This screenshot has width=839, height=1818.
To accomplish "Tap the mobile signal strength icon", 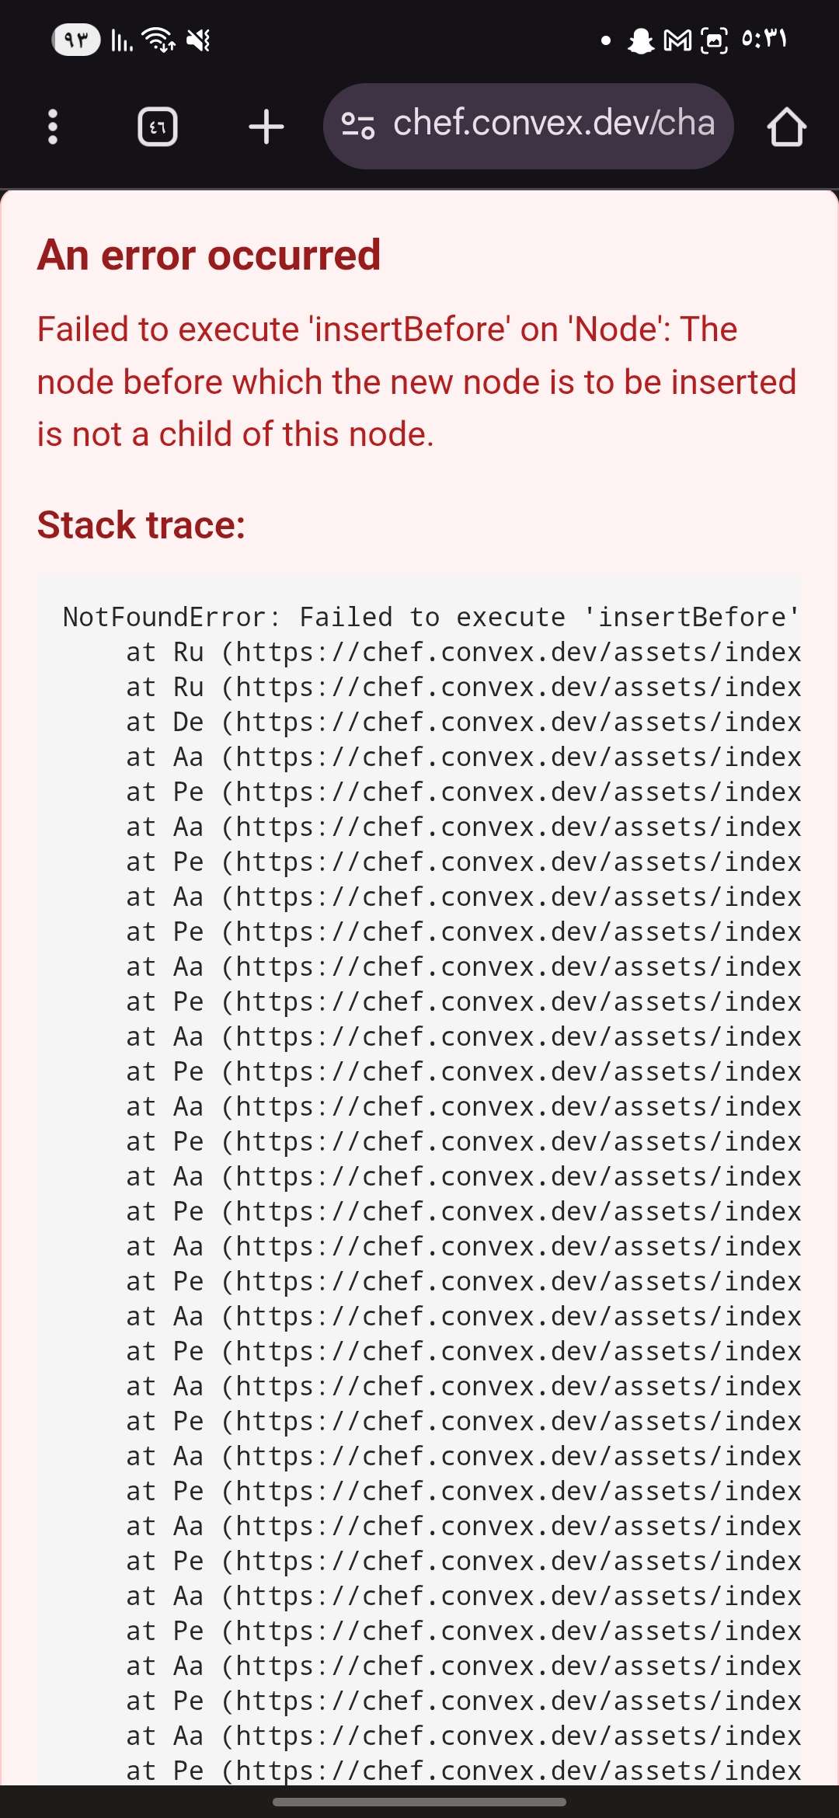I will pyautogui.click(x=122, y=40).
